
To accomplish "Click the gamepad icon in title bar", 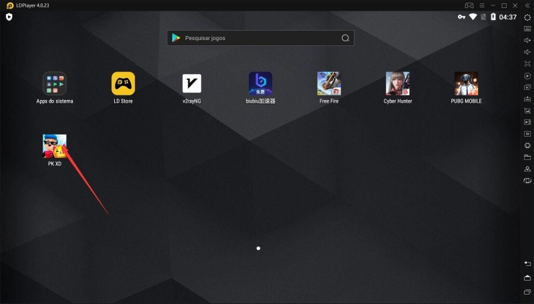I will 470,5.
